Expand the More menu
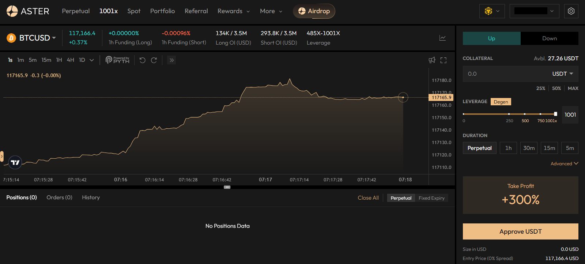 click(x=271, y=11)
